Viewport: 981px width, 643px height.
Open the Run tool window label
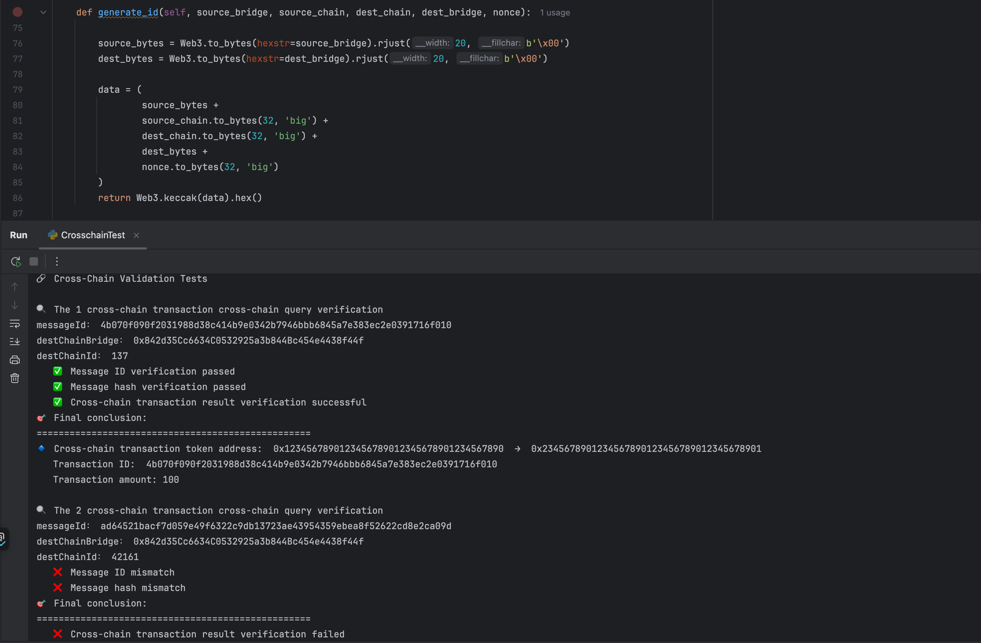(x=19, y=235)
